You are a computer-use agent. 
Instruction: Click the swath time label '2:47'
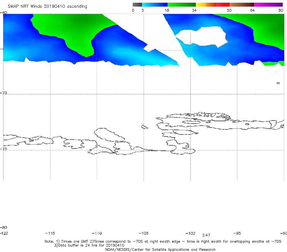click(206, 235)
